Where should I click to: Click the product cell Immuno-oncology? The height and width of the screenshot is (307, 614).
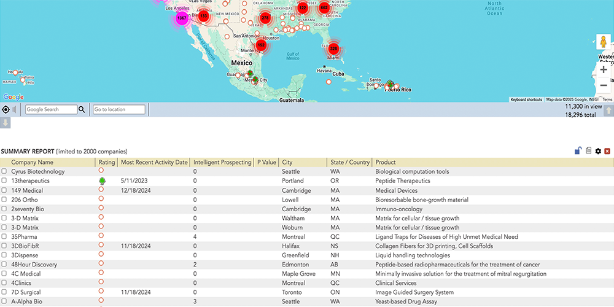(398, 209)
